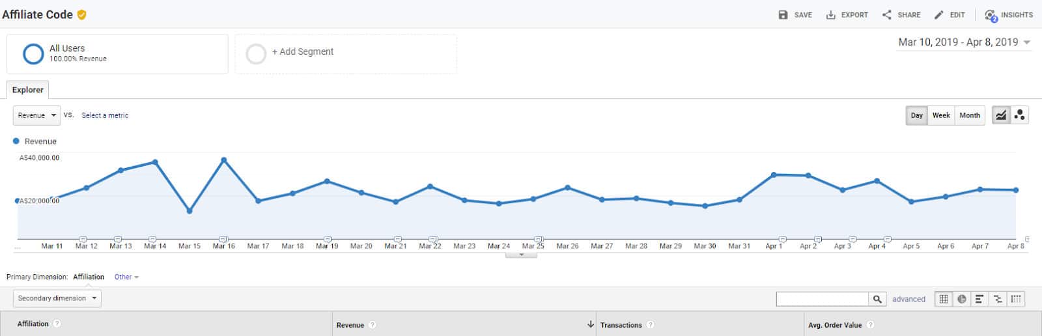Image resolution: width=1042 pixels, height=336 pixels.
Task: Open the Other primary dimension menu
Action: [x=126, y=277]
